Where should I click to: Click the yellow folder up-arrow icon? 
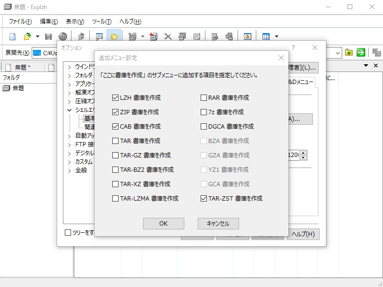point(349,52)
